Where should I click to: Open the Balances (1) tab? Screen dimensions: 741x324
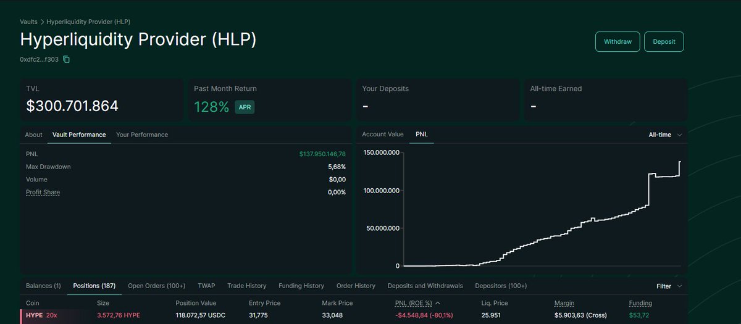(43, 286)
